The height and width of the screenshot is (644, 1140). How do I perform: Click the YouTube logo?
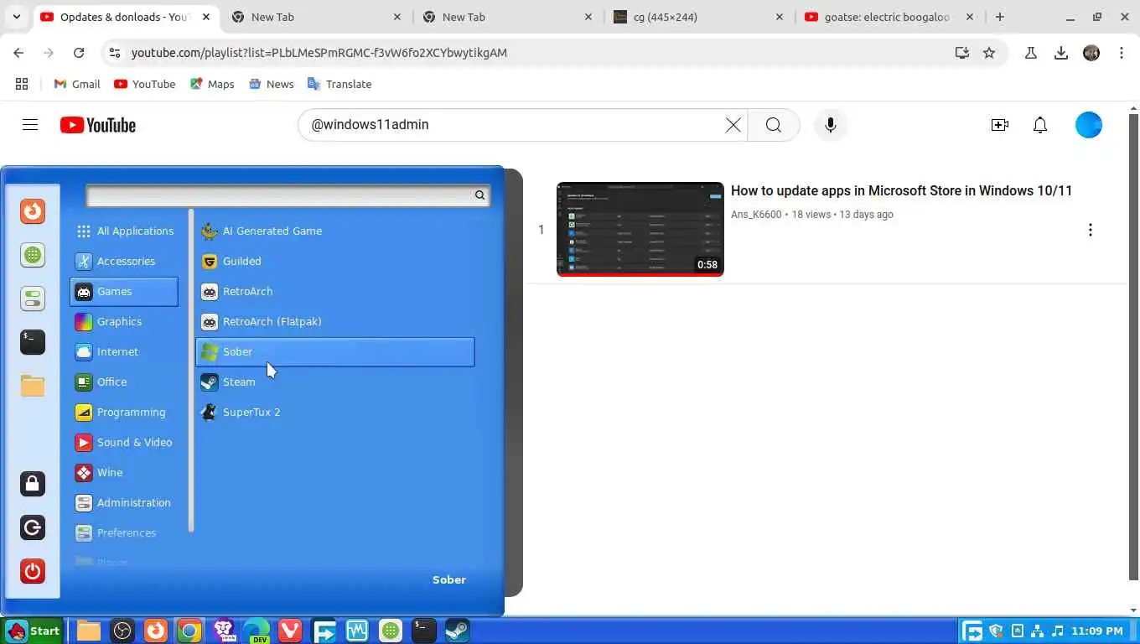click(x=98, y=125)
